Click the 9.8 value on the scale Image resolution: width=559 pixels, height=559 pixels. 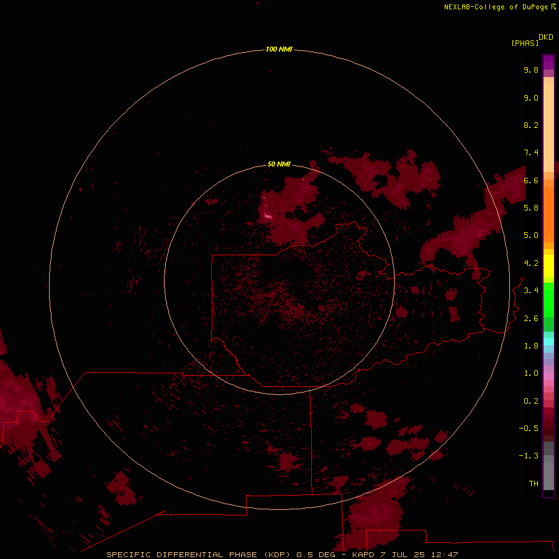click(x=531, y=70)
